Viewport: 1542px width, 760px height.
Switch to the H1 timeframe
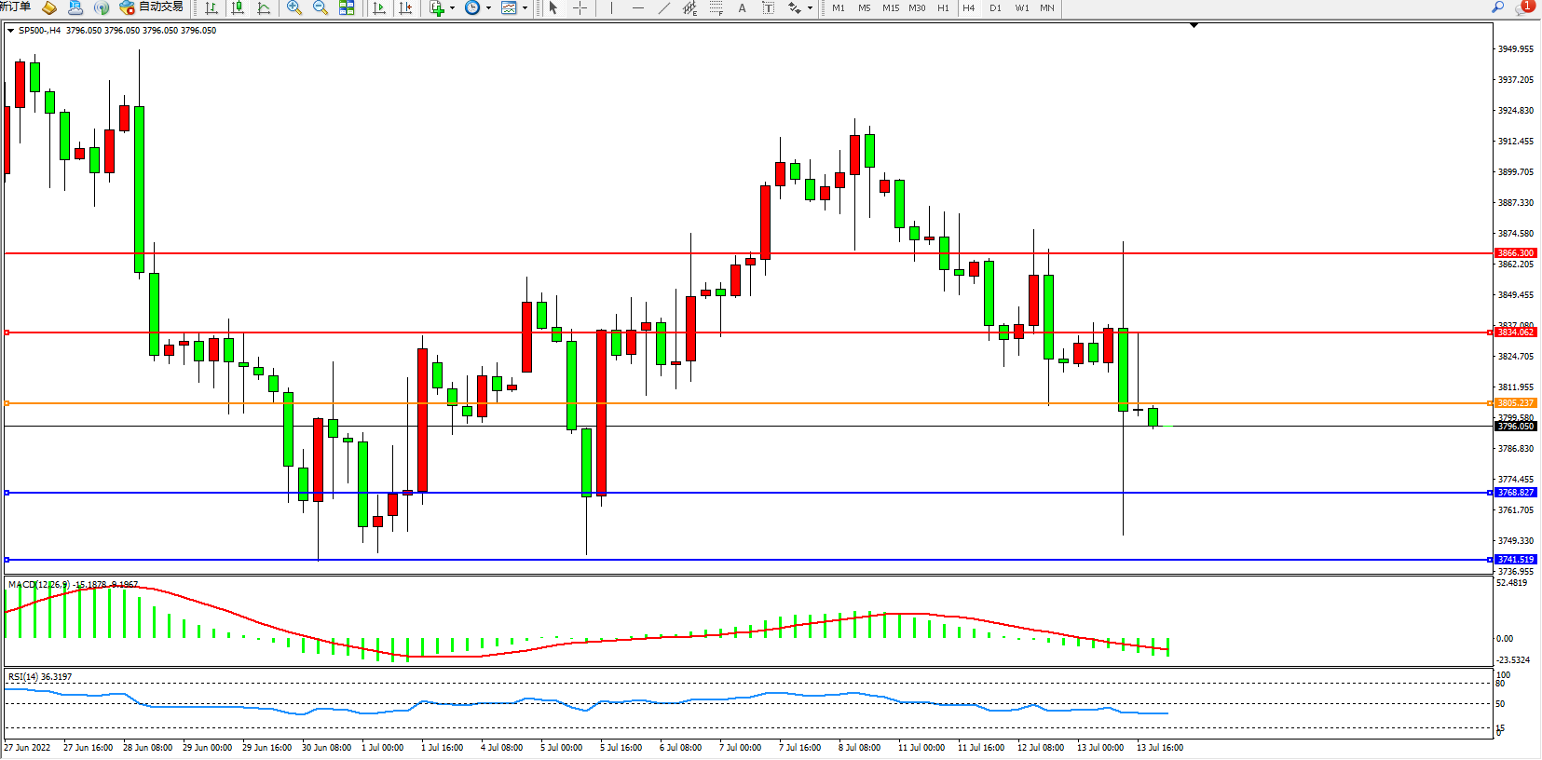tap(943, 8)
